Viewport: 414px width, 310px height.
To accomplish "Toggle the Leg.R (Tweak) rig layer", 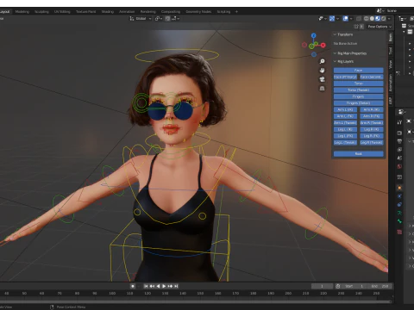I will (x=372, y=142).
